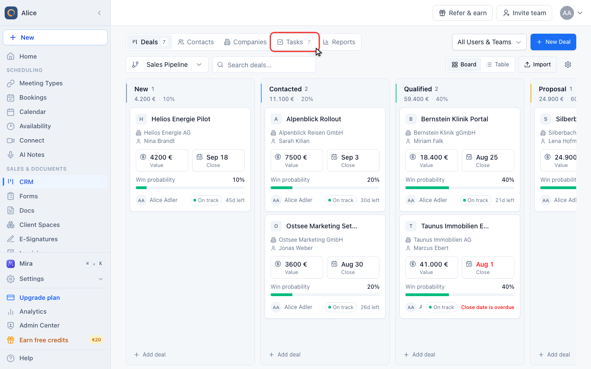Open Client Spaces in the sidebar
The height and width of the screenshot is (369, 591).
[55, 225]
